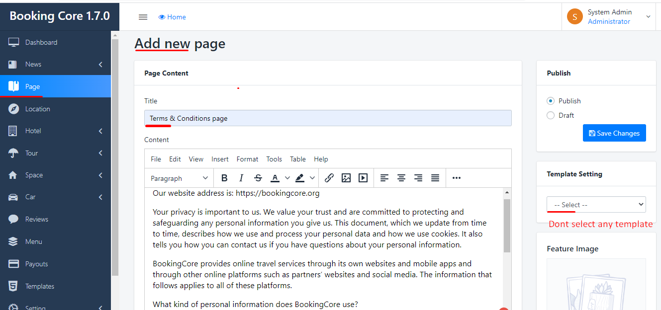Go to the Home link
This screenshot has height=310, width=661.
point(172,17)
